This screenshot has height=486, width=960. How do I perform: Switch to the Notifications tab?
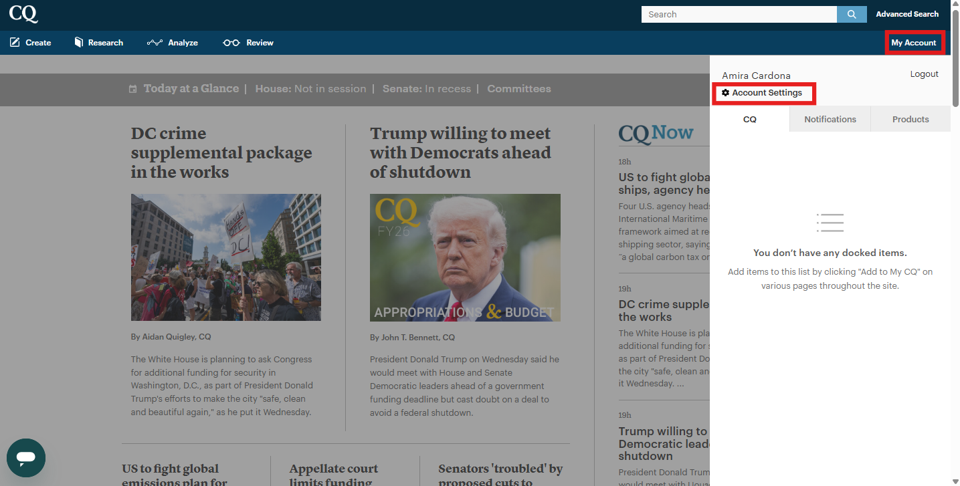(830, 119)
